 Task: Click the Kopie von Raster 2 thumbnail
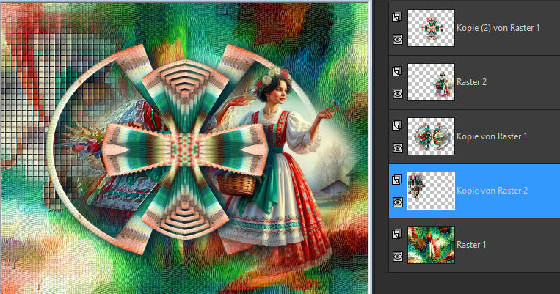coord(431,191)
